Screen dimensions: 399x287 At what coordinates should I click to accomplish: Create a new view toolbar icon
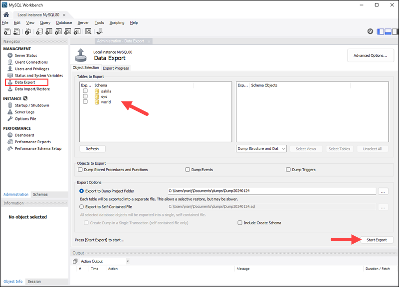(x=58, y=31)
